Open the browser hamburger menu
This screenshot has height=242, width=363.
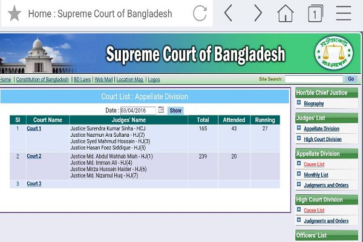coord(344,13)
